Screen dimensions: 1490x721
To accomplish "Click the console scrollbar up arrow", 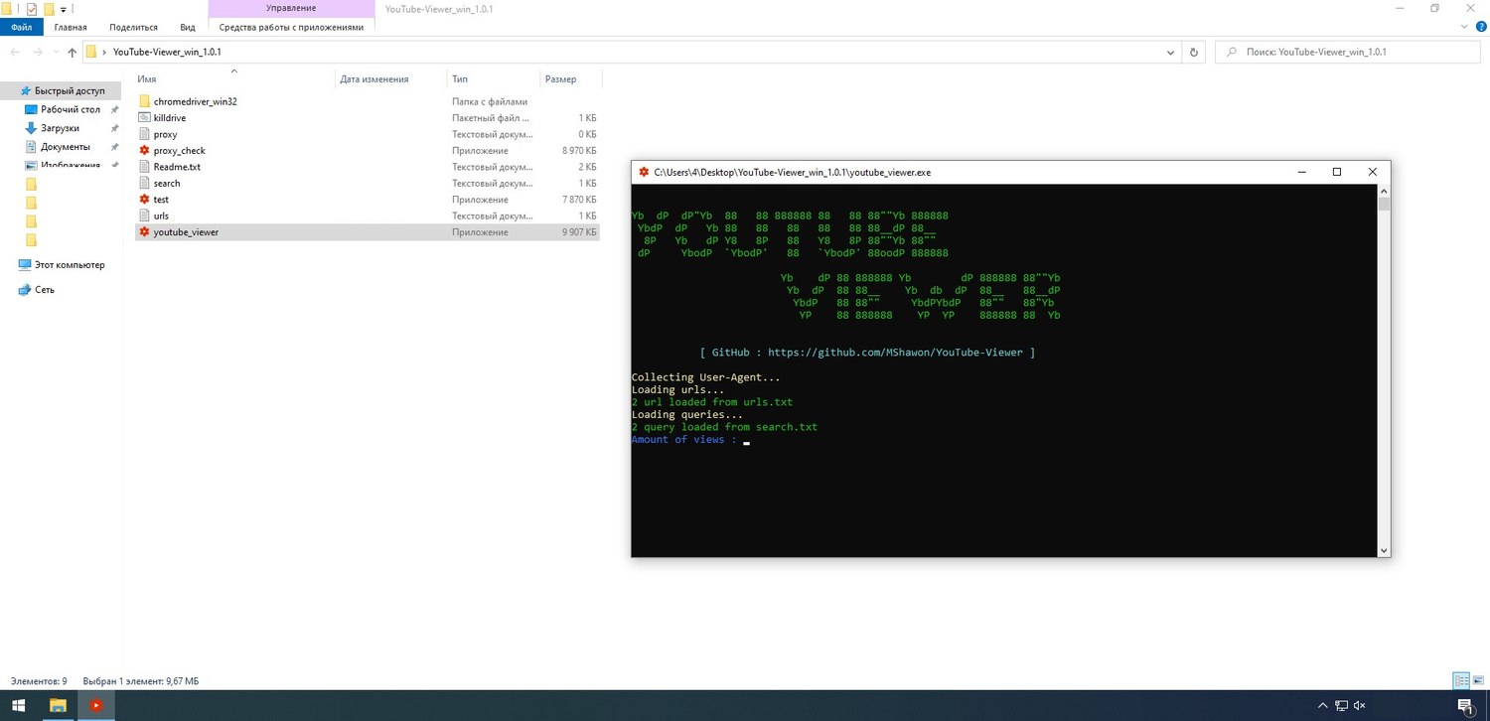I will pyautogui.click(x=1384, y=190).
